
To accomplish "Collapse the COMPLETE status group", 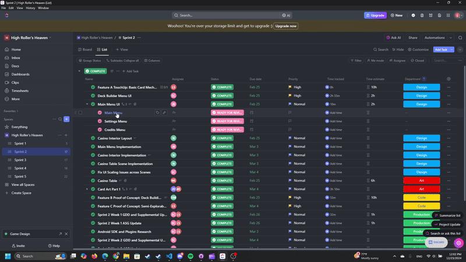I will (79, 71).
